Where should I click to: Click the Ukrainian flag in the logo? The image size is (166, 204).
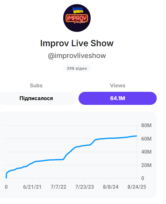pyautogui.click(x=78, y=10)
